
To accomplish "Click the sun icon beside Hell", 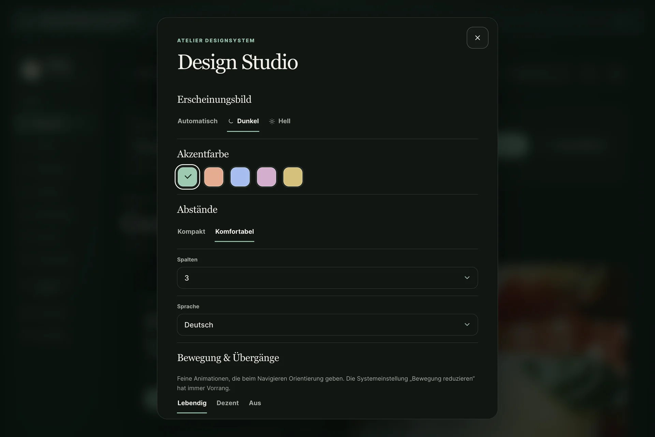I will tap(272, 121).
